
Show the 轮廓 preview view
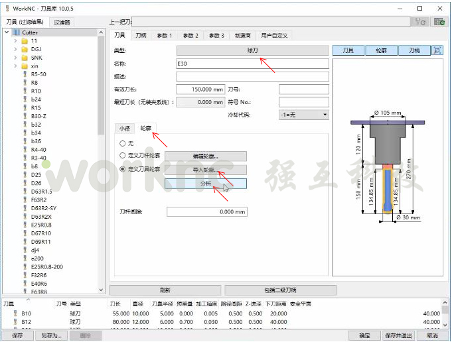382,50
